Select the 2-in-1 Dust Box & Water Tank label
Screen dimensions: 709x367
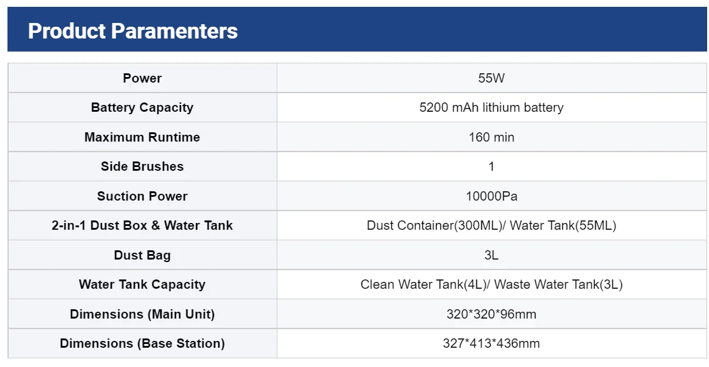pos(142,225)
